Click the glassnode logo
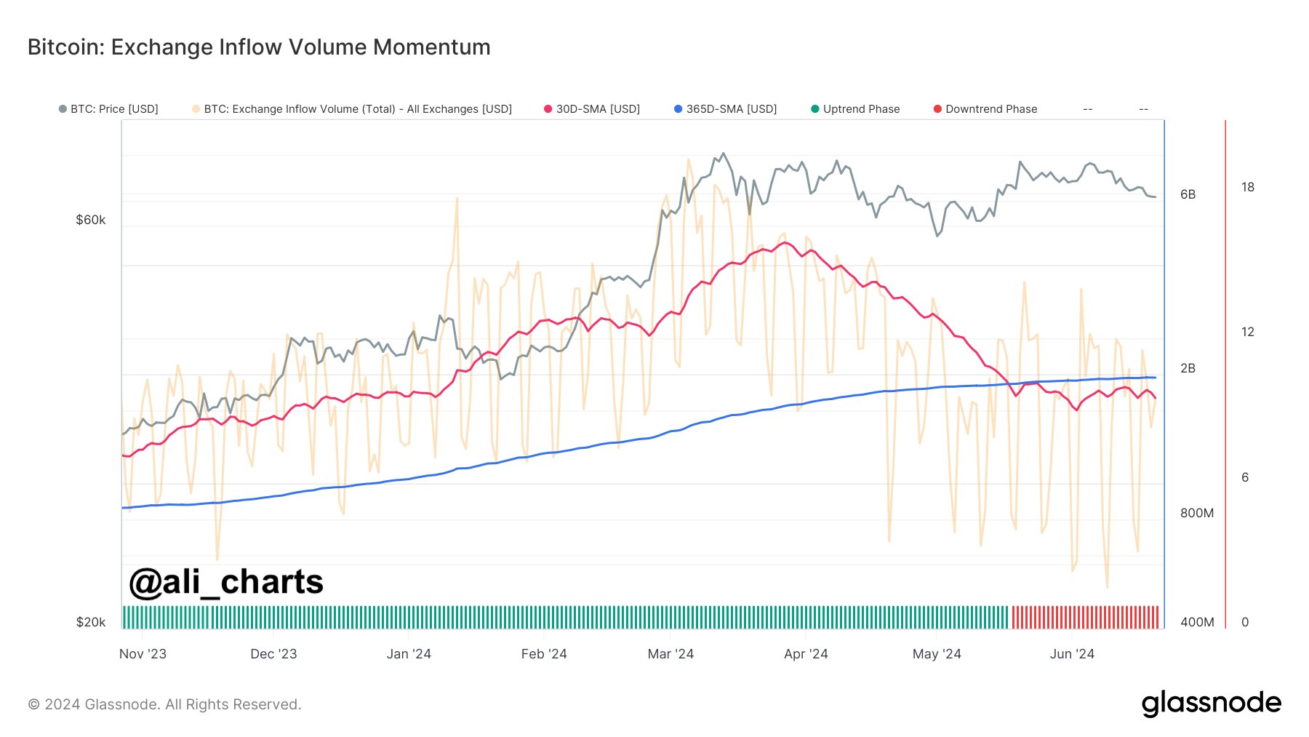The image size is (1309, 737). coord(1211,704)
